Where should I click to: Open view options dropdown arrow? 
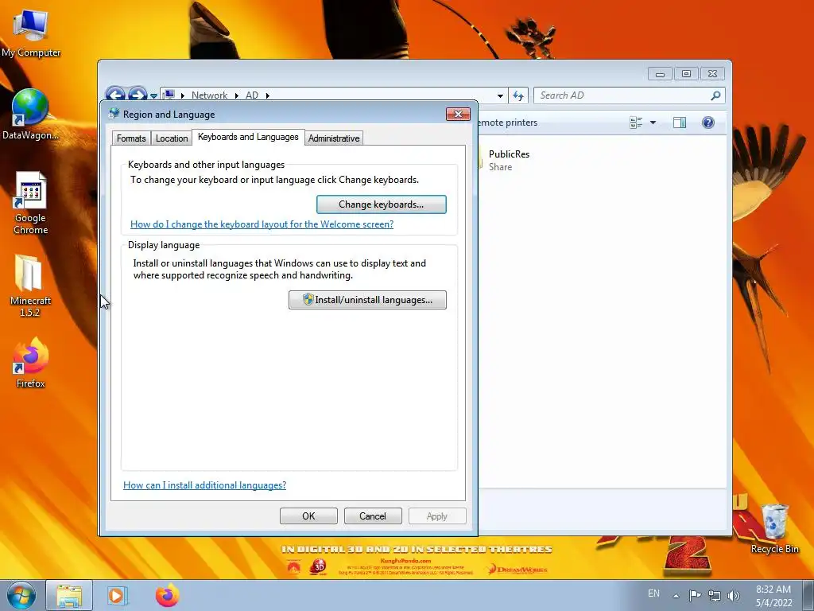tap(653, 123)
